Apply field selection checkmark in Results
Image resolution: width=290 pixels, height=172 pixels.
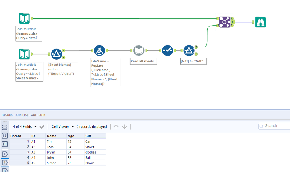click(42, 127)
